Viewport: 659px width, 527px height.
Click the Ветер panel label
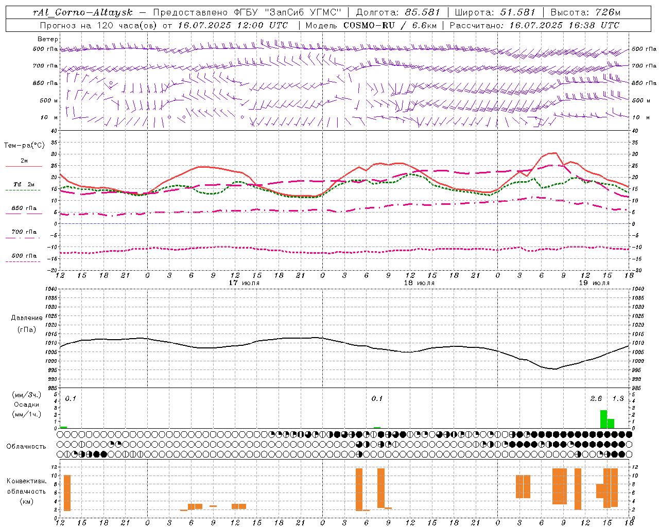coord(48,39)
